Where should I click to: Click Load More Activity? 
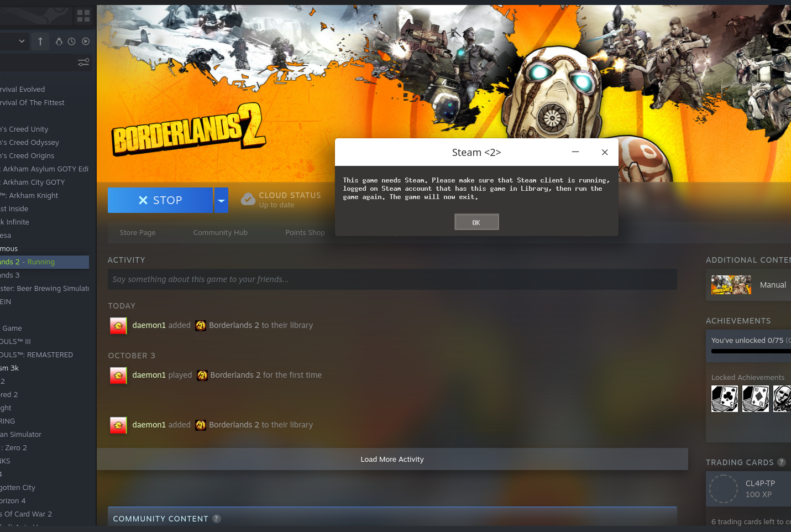click(x=392, y=459)
